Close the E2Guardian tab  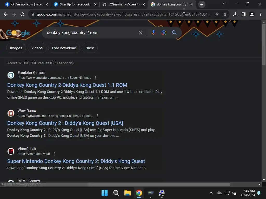pyautogui.click(x=144, y=4)
